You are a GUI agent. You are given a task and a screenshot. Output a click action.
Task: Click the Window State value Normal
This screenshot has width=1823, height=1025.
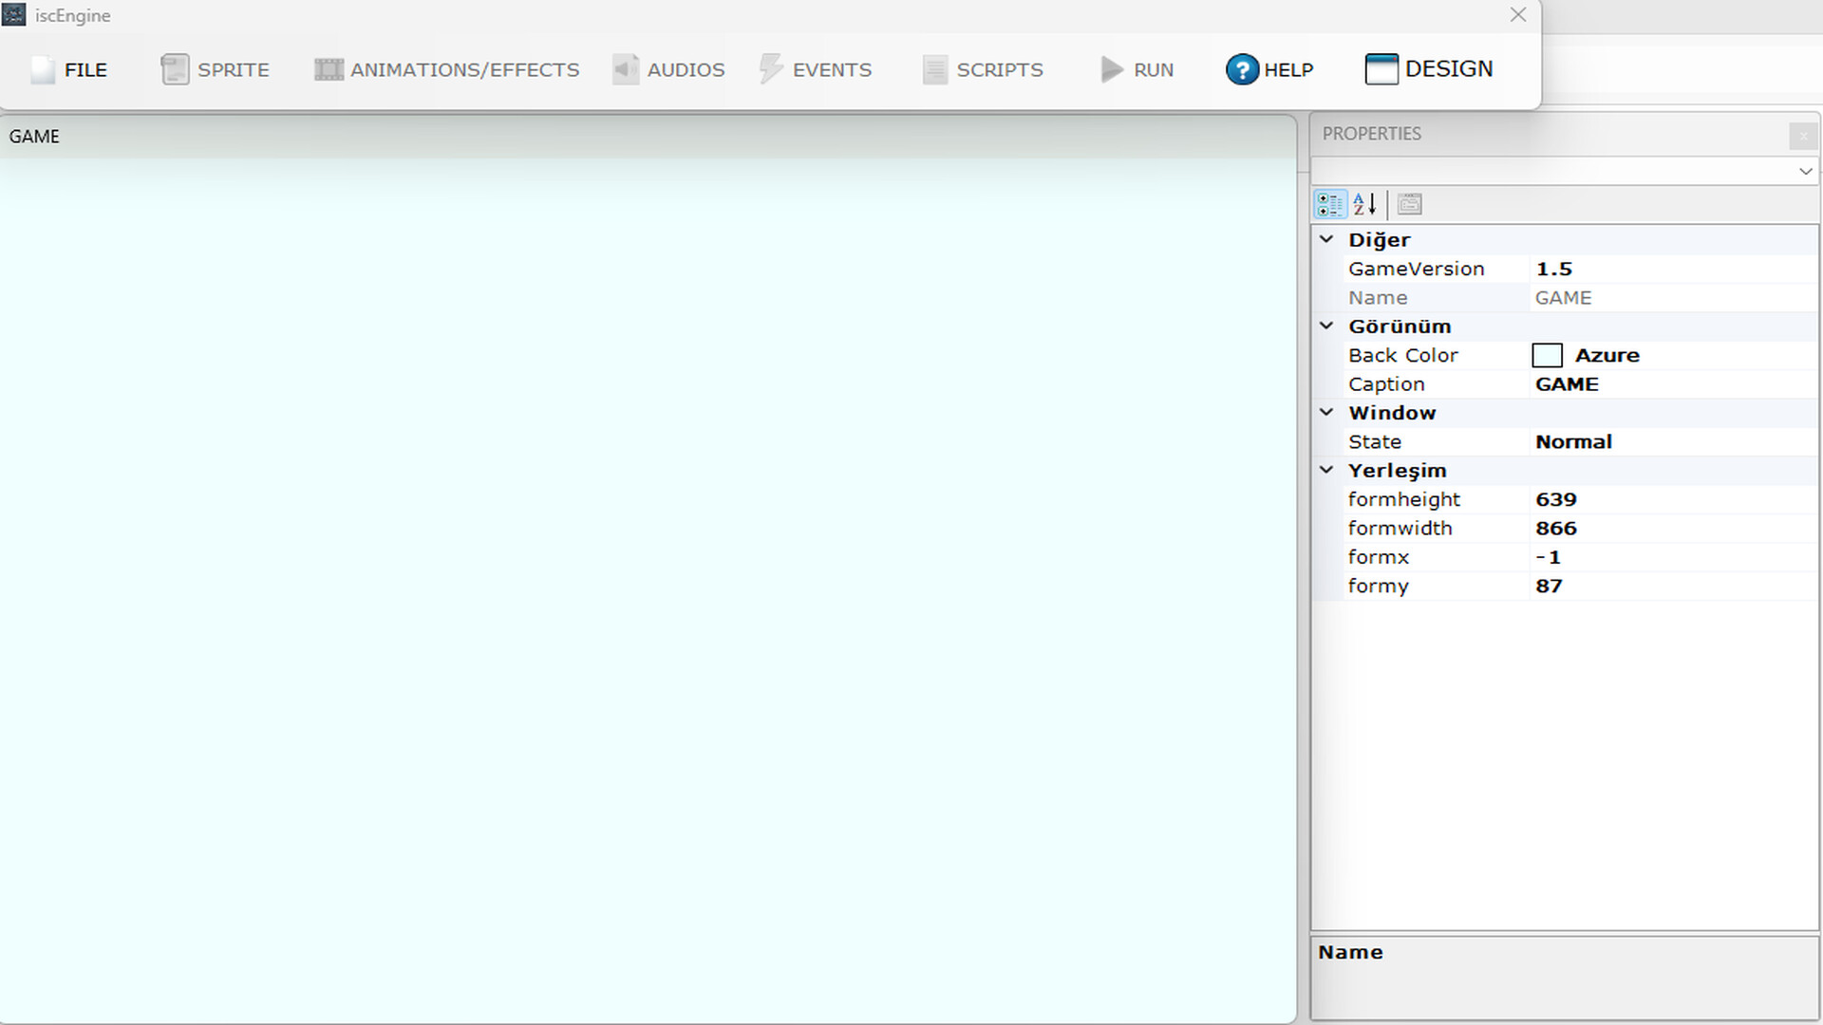[x=1574, y=441]
